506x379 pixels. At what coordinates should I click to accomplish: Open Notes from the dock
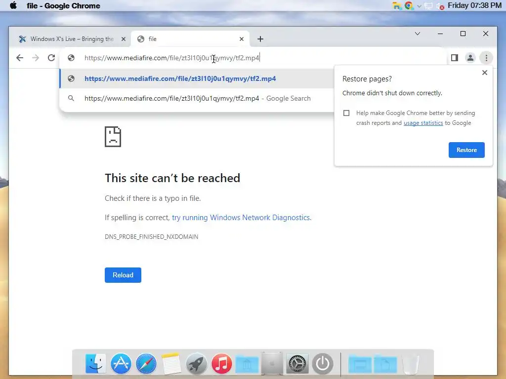click(170, 364)
